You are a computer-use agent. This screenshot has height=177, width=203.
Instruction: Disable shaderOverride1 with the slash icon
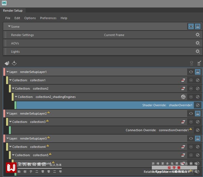coord(198,105)
